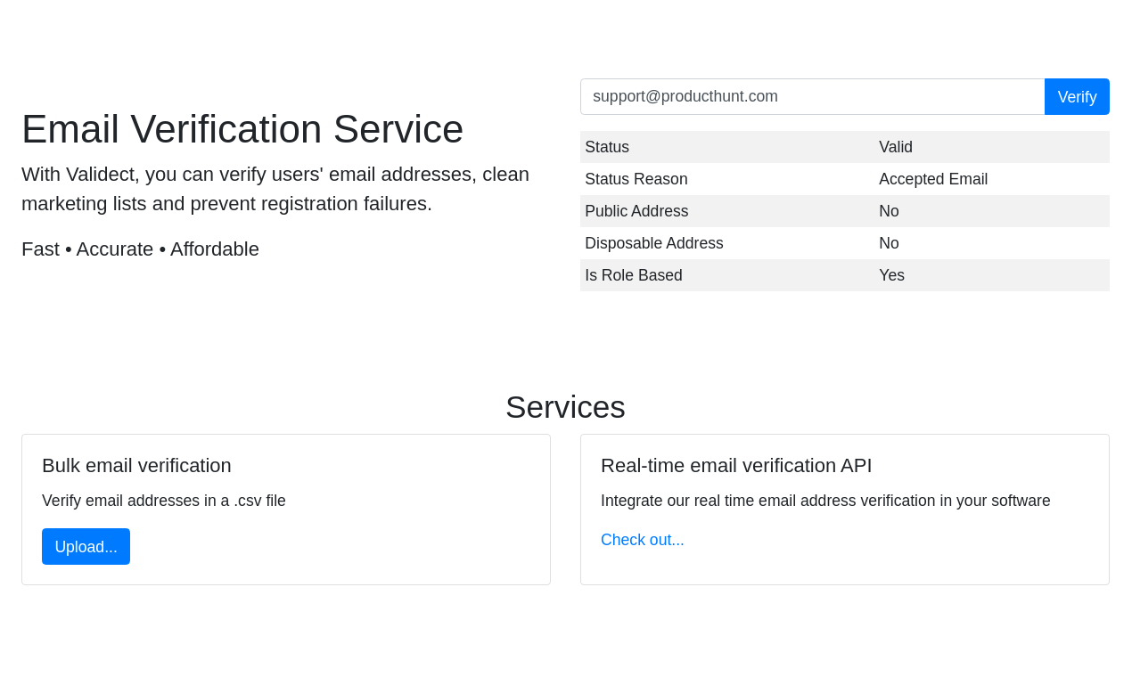Click the blue Verify button

[1077, 96]
